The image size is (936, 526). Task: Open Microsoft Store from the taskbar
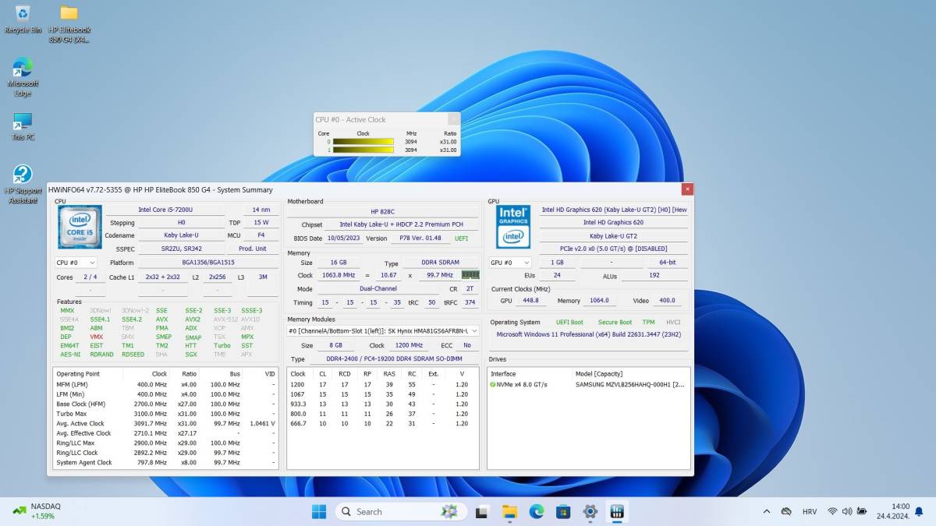click(563, 512)
